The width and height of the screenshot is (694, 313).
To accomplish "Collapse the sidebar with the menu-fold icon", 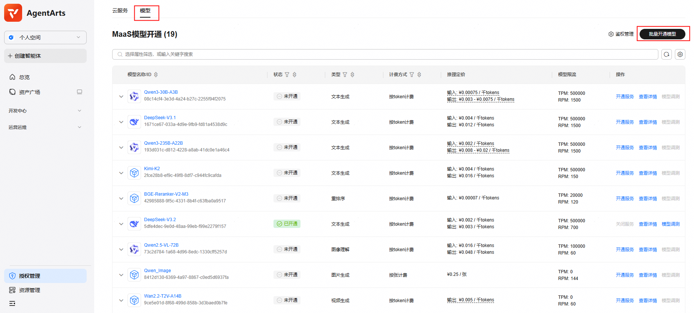I will [12, 303].
